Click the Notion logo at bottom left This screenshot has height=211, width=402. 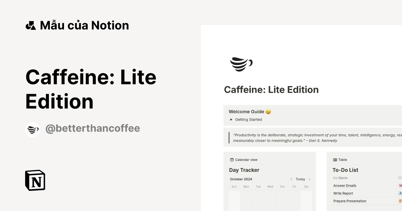(x=35, y=180)
